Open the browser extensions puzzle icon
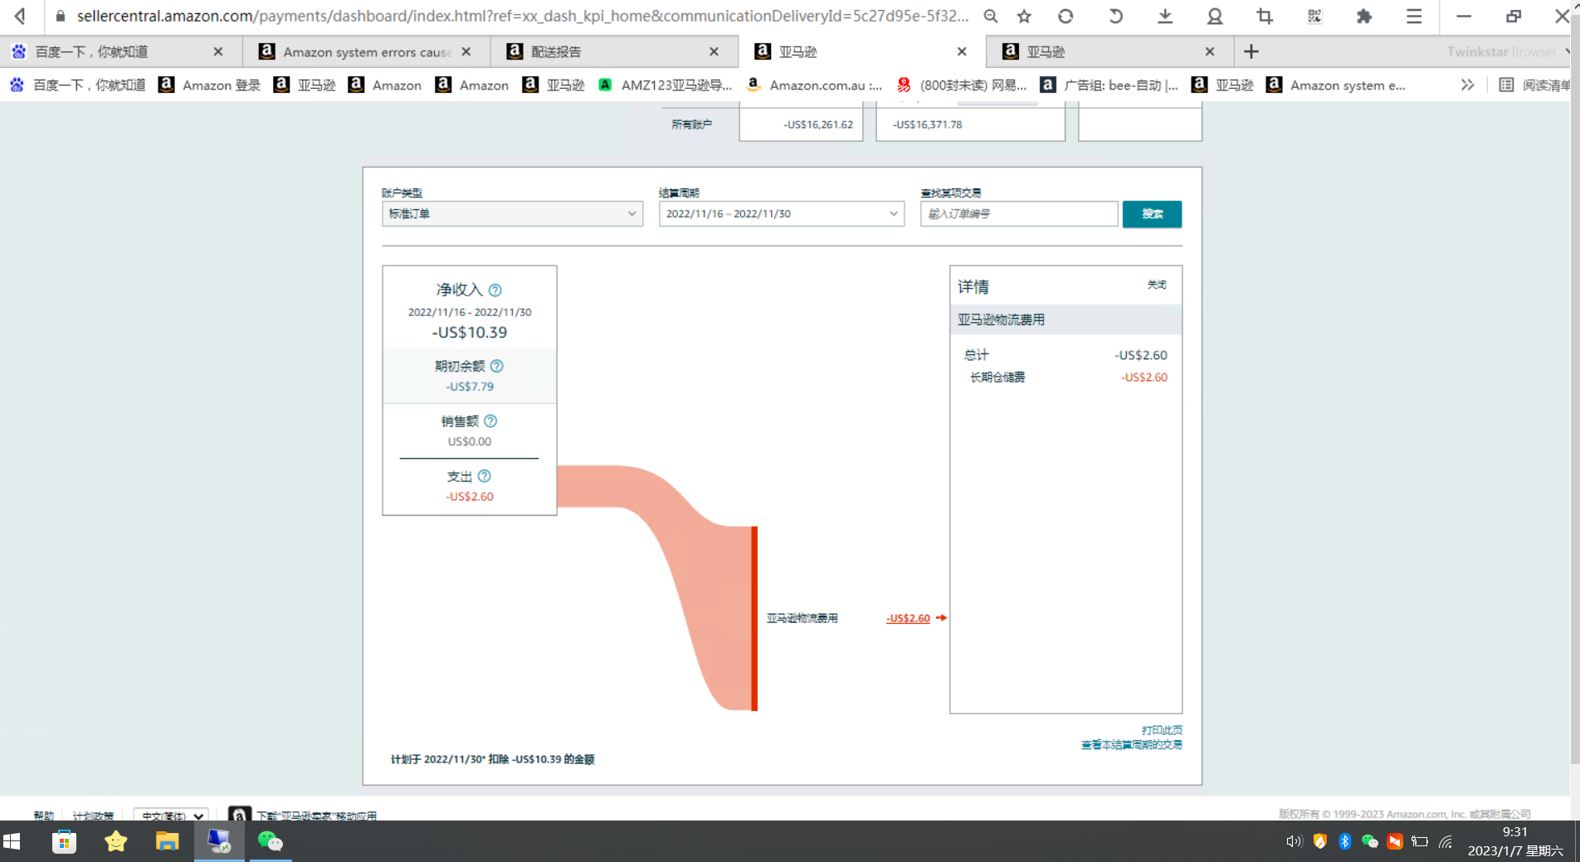The height and width of the screenshot is (862, 1580). coord(1363,17)
